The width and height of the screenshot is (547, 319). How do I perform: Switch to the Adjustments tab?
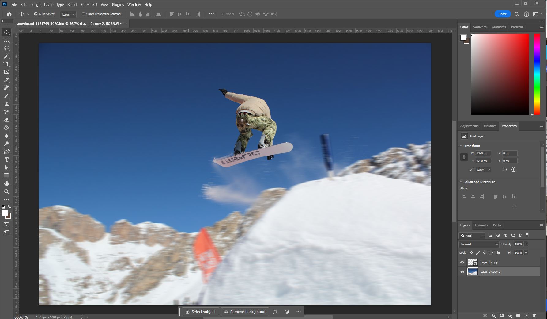click(x=469, y=126)
